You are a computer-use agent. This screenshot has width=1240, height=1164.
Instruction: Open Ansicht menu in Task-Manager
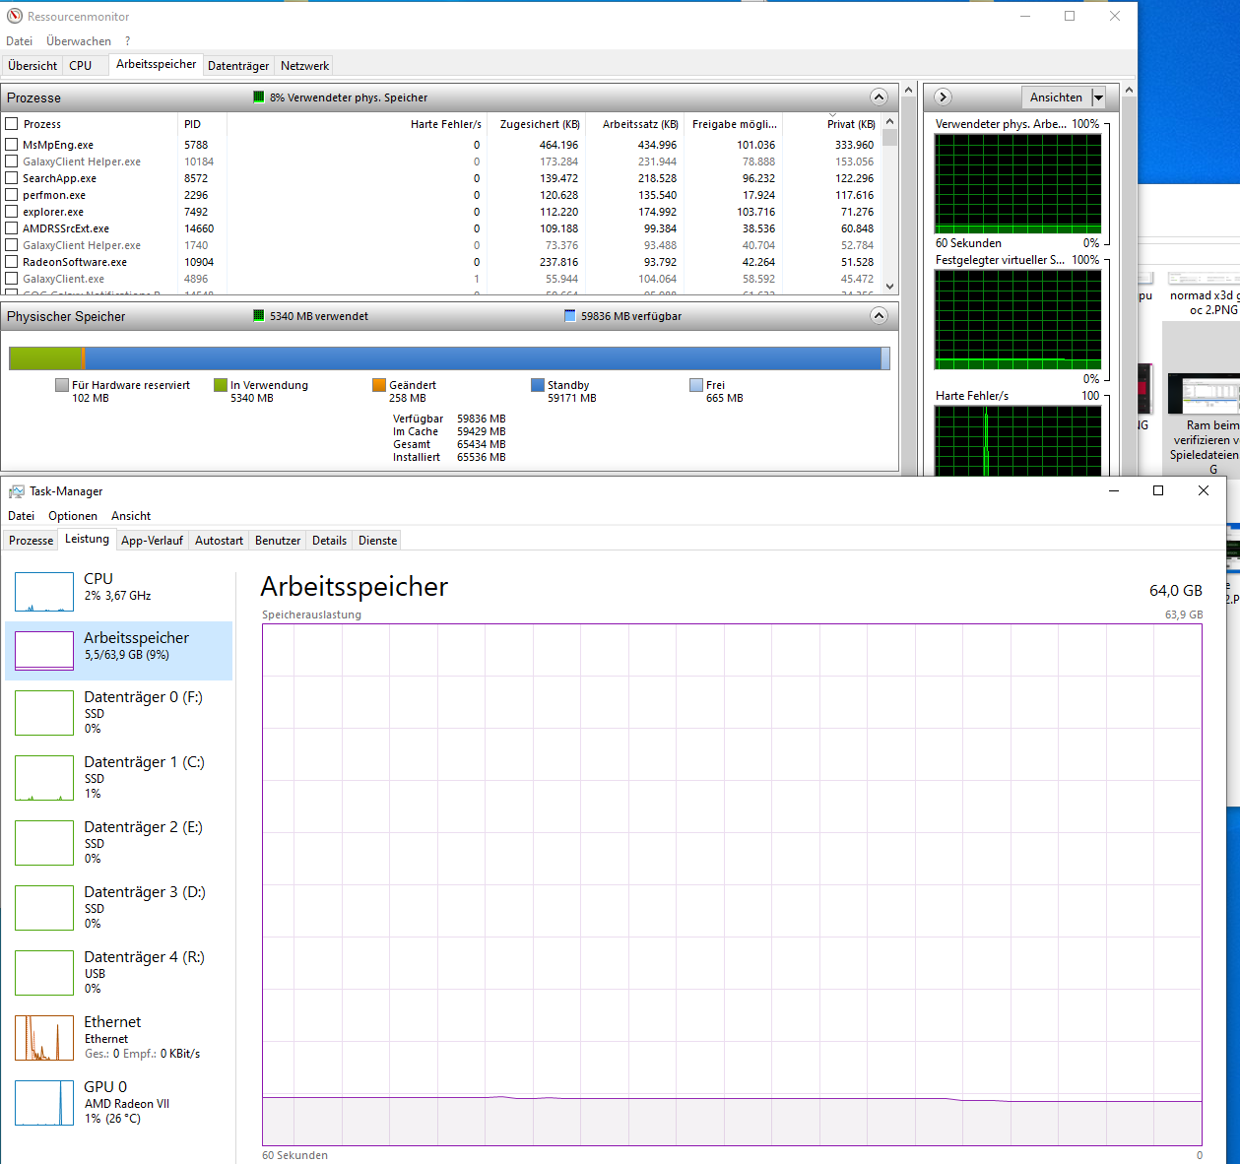131,516
